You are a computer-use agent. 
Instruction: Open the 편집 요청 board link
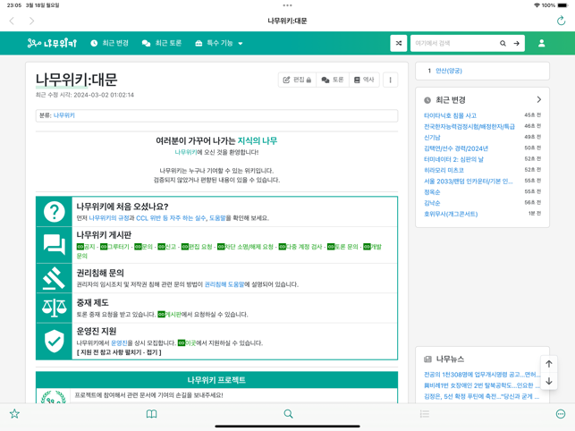point(197,247)
